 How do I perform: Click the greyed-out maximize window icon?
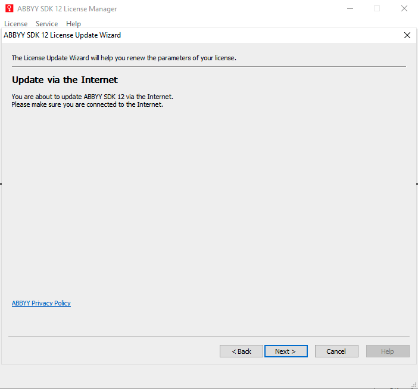coord(377,8)
